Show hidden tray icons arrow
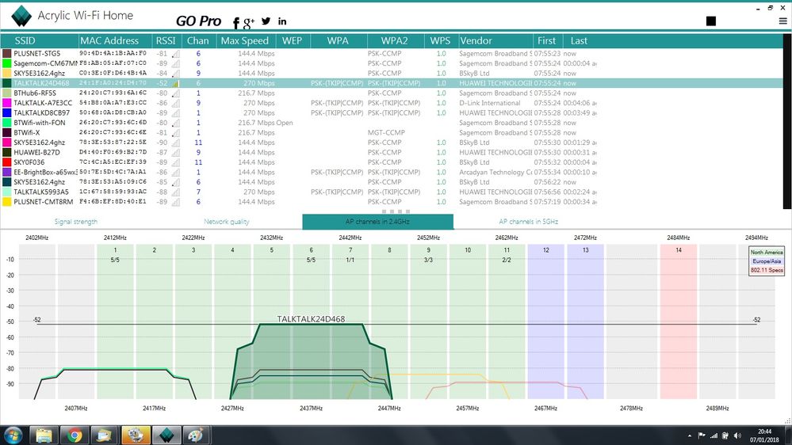This screenshot has width=792, height=445. pyautogui.click(x=690, y=435)
